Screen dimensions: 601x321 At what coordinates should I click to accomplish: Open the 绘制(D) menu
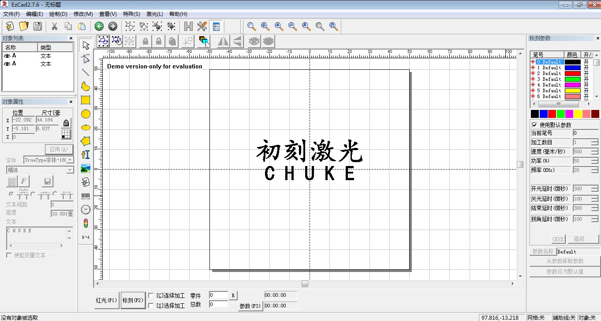click(58, 14)
